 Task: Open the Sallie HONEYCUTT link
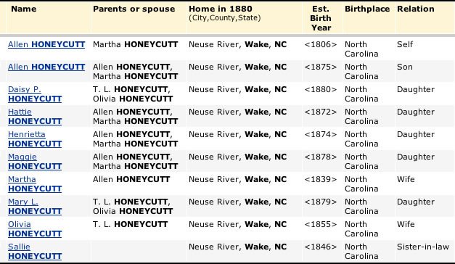tap(35, 252)
